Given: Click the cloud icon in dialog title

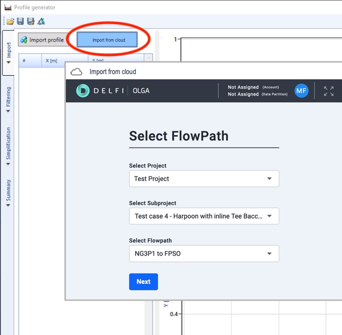Looking at the screenshot, I should (76, 71).
